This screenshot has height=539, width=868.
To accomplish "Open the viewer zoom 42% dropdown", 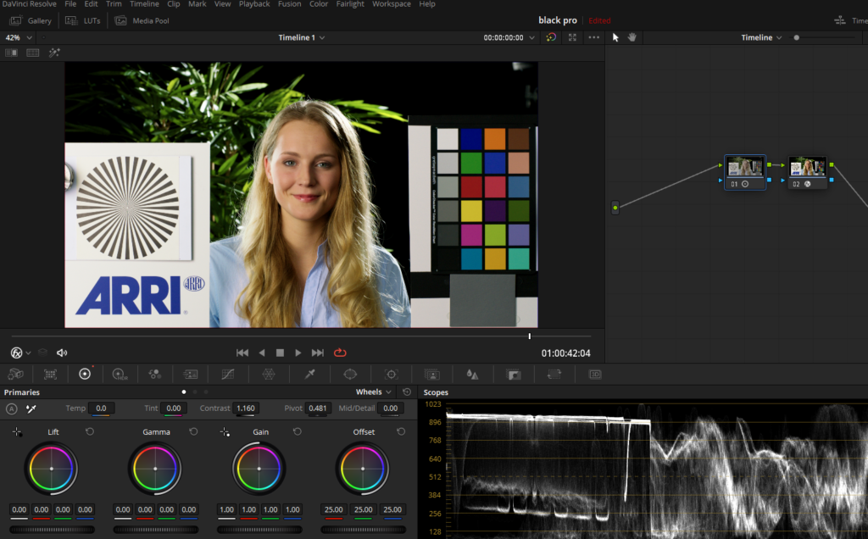I will [19, 37].
